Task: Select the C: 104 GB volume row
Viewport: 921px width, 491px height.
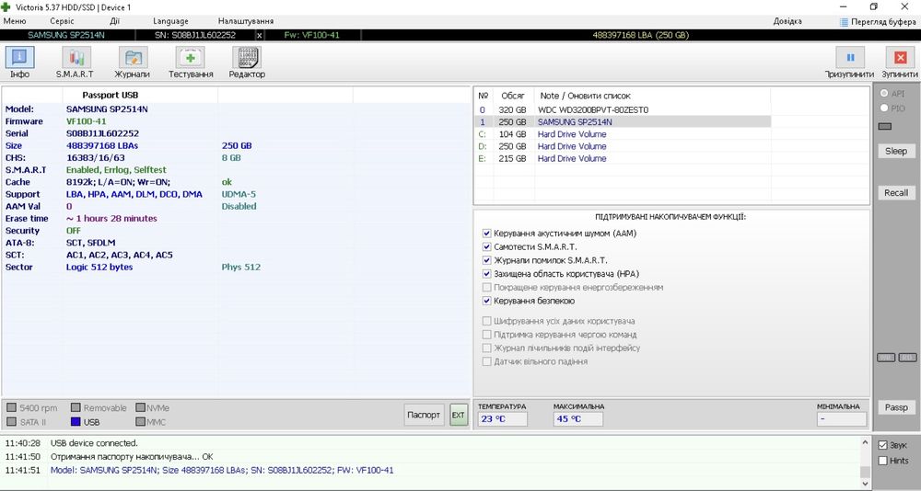Action: 623,134
